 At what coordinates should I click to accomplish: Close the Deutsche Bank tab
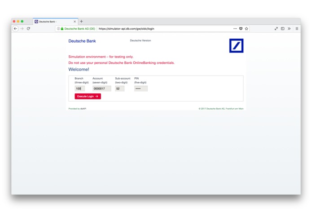[x=75, y=22]
